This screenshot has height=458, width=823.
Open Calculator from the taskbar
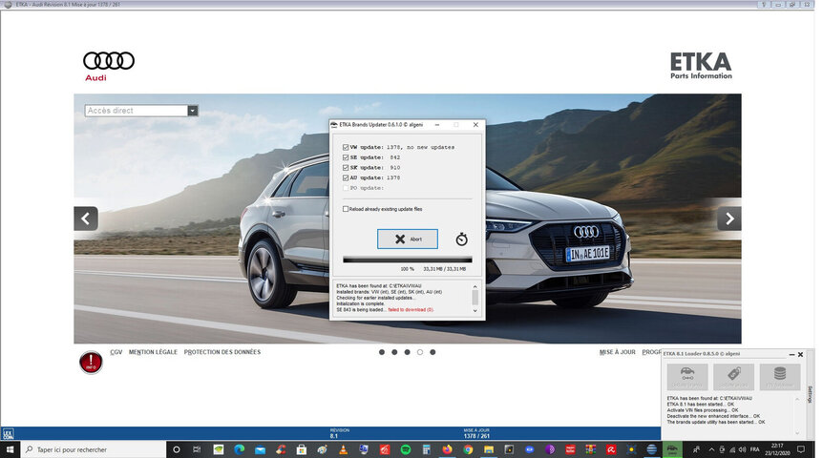coord(426,449)
